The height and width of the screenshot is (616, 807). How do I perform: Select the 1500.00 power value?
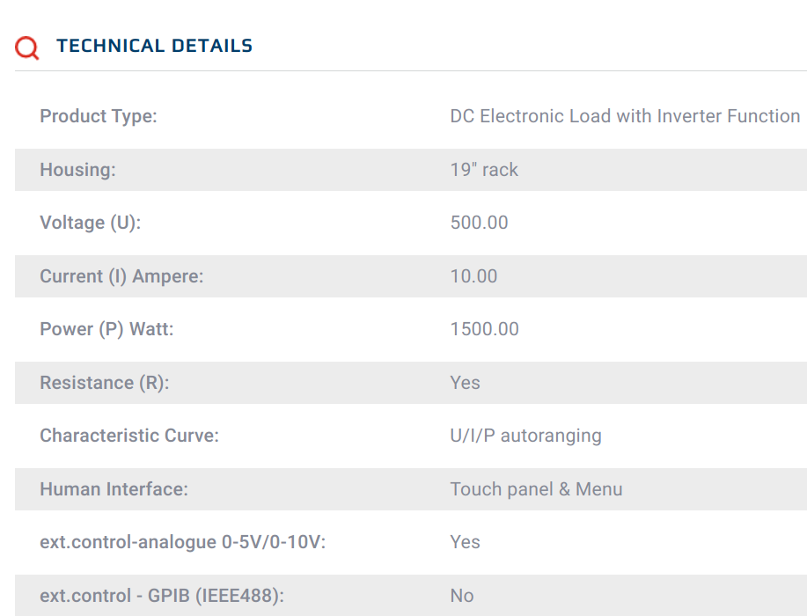click(x=484, y=329)
